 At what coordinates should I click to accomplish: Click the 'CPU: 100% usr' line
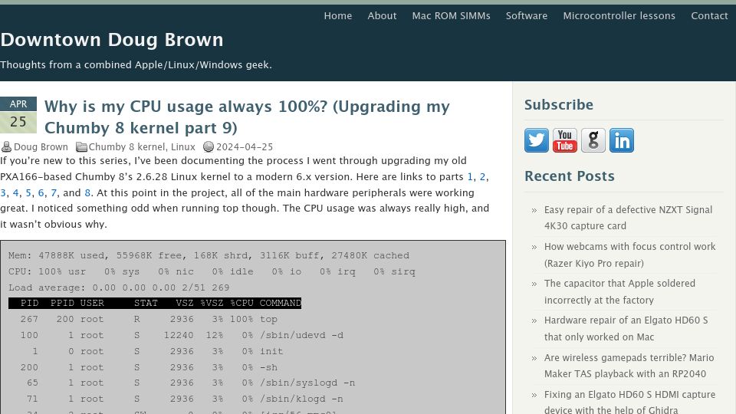[x=212, y=271]
